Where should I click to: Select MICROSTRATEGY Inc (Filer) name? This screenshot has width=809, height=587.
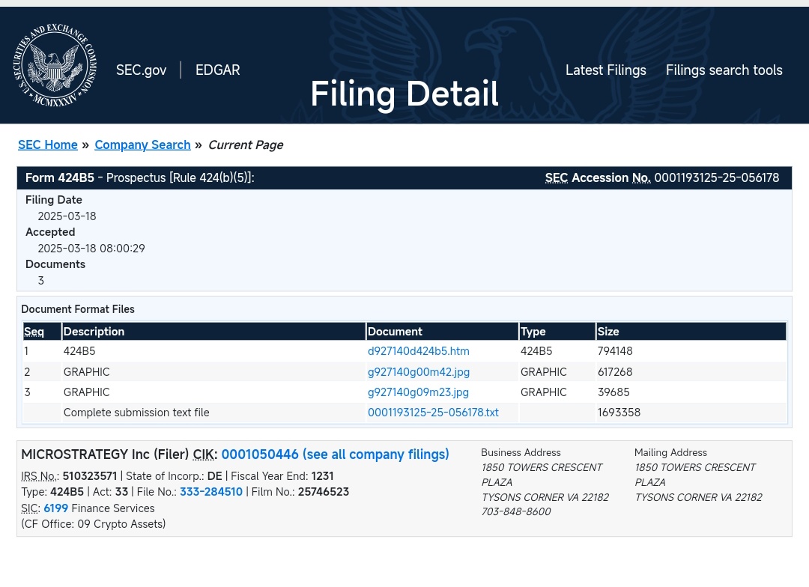click(106, 454)
